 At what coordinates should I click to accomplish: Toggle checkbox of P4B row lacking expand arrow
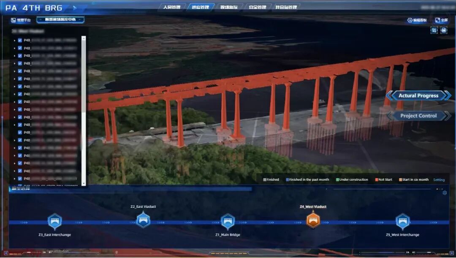coord(20,132)
